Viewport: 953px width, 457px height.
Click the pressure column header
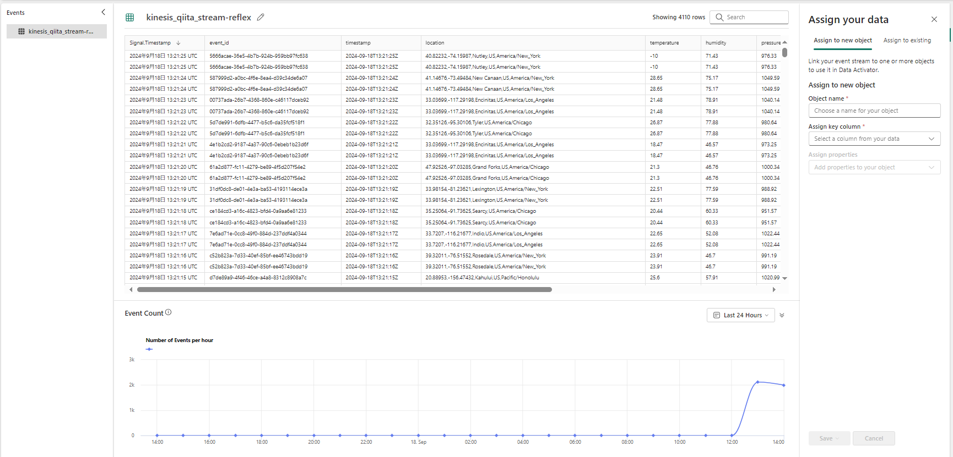pos(770,43)
